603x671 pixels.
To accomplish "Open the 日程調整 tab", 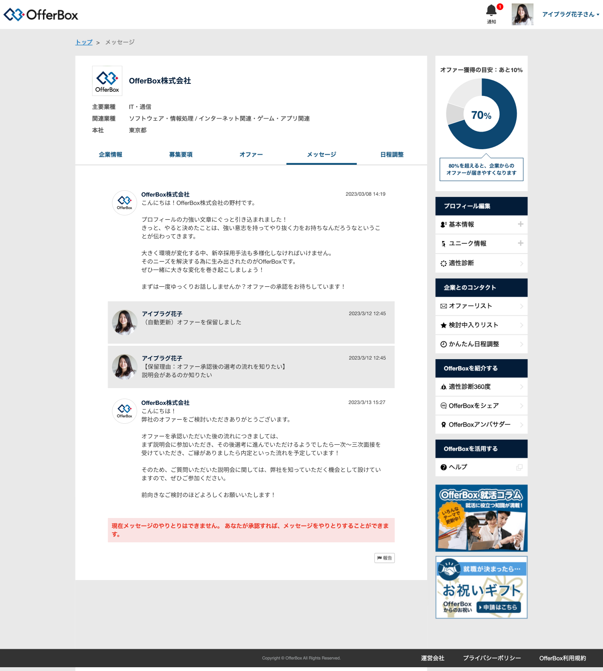I will (x=392, y=155).
